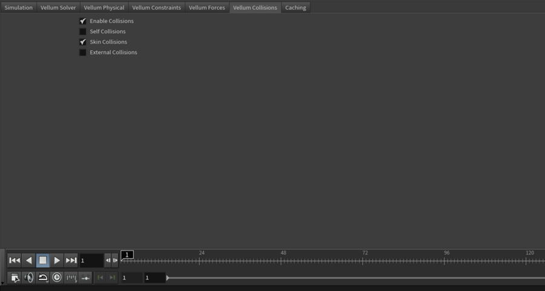Enable the External Collisions checkbox

(83, 53)
